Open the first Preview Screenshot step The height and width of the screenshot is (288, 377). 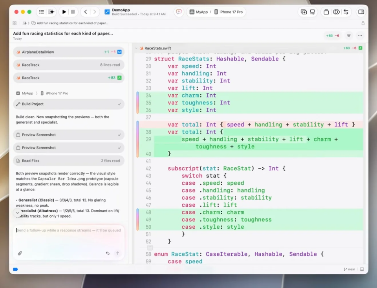[69, 135]
